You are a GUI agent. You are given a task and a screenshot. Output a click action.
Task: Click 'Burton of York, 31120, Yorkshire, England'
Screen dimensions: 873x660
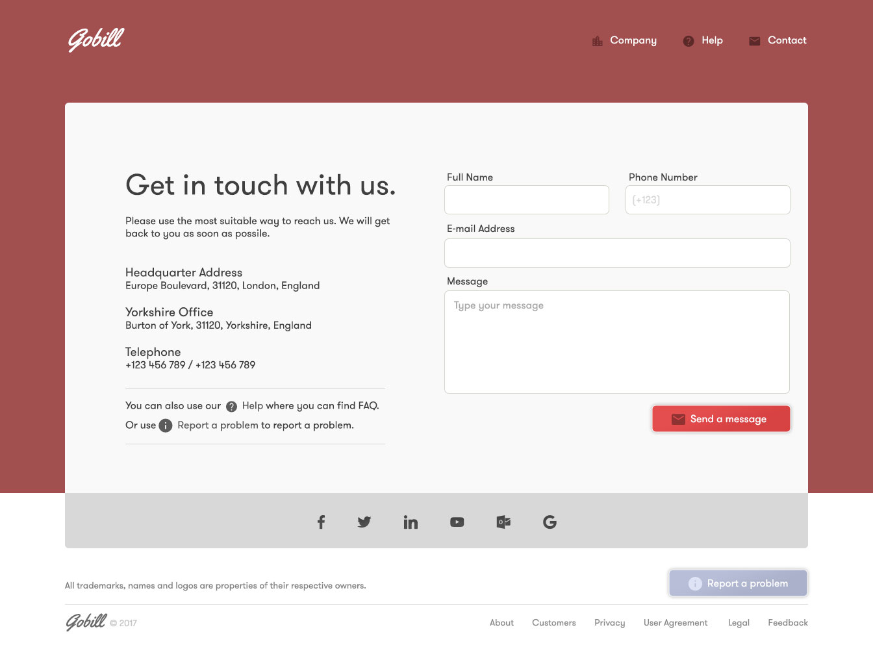click(218, 325)
